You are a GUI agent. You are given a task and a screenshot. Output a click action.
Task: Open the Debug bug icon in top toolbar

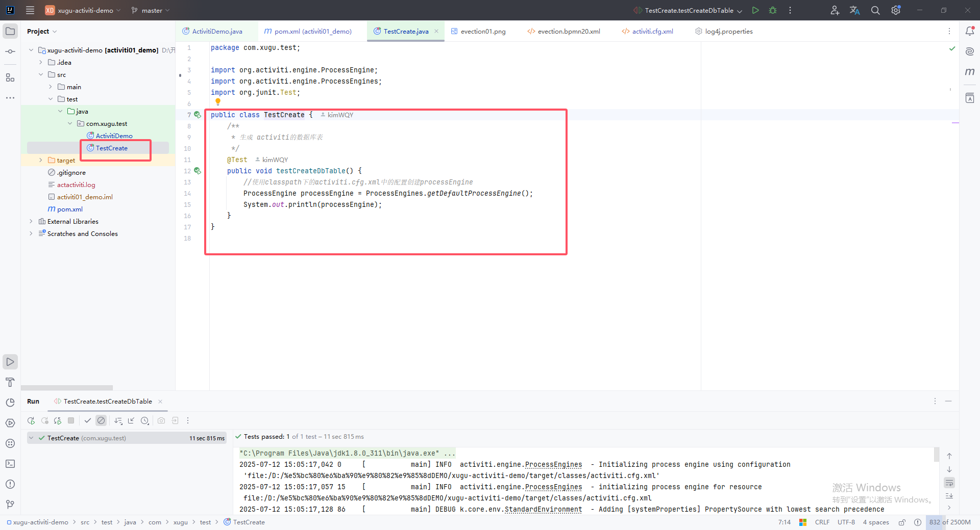[x=773, y=10]
